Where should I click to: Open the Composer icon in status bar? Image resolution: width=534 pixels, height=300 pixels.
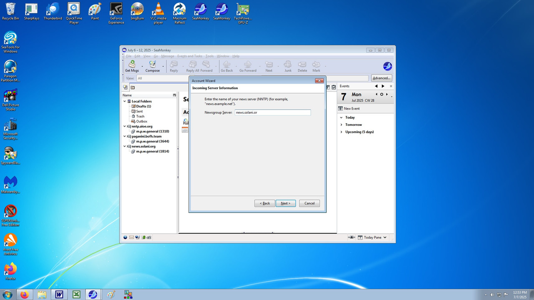(137, 237)
